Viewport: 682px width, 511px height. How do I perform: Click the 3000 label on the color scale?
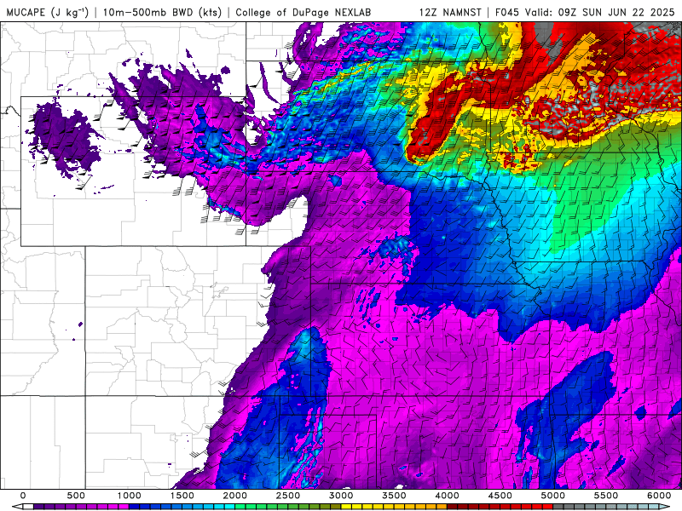[x=341, y=496]
